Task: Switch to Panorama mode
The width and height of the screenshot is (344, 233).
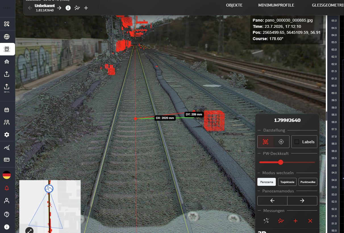Action: [x=267, y=182]
